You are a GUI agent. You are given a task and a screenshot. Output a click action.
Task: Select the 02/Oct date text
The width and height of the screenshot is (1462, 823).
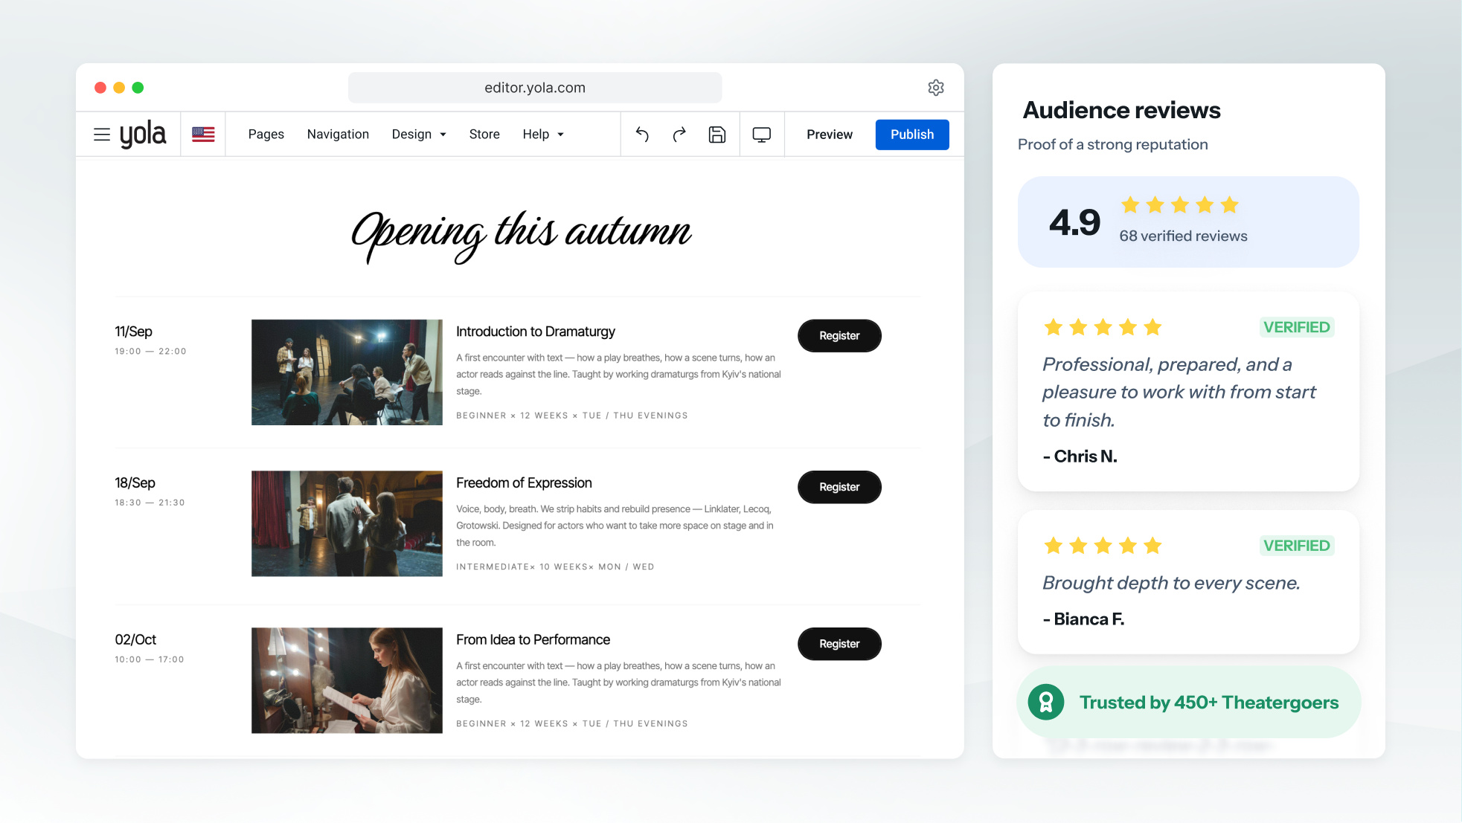point(135,640)
